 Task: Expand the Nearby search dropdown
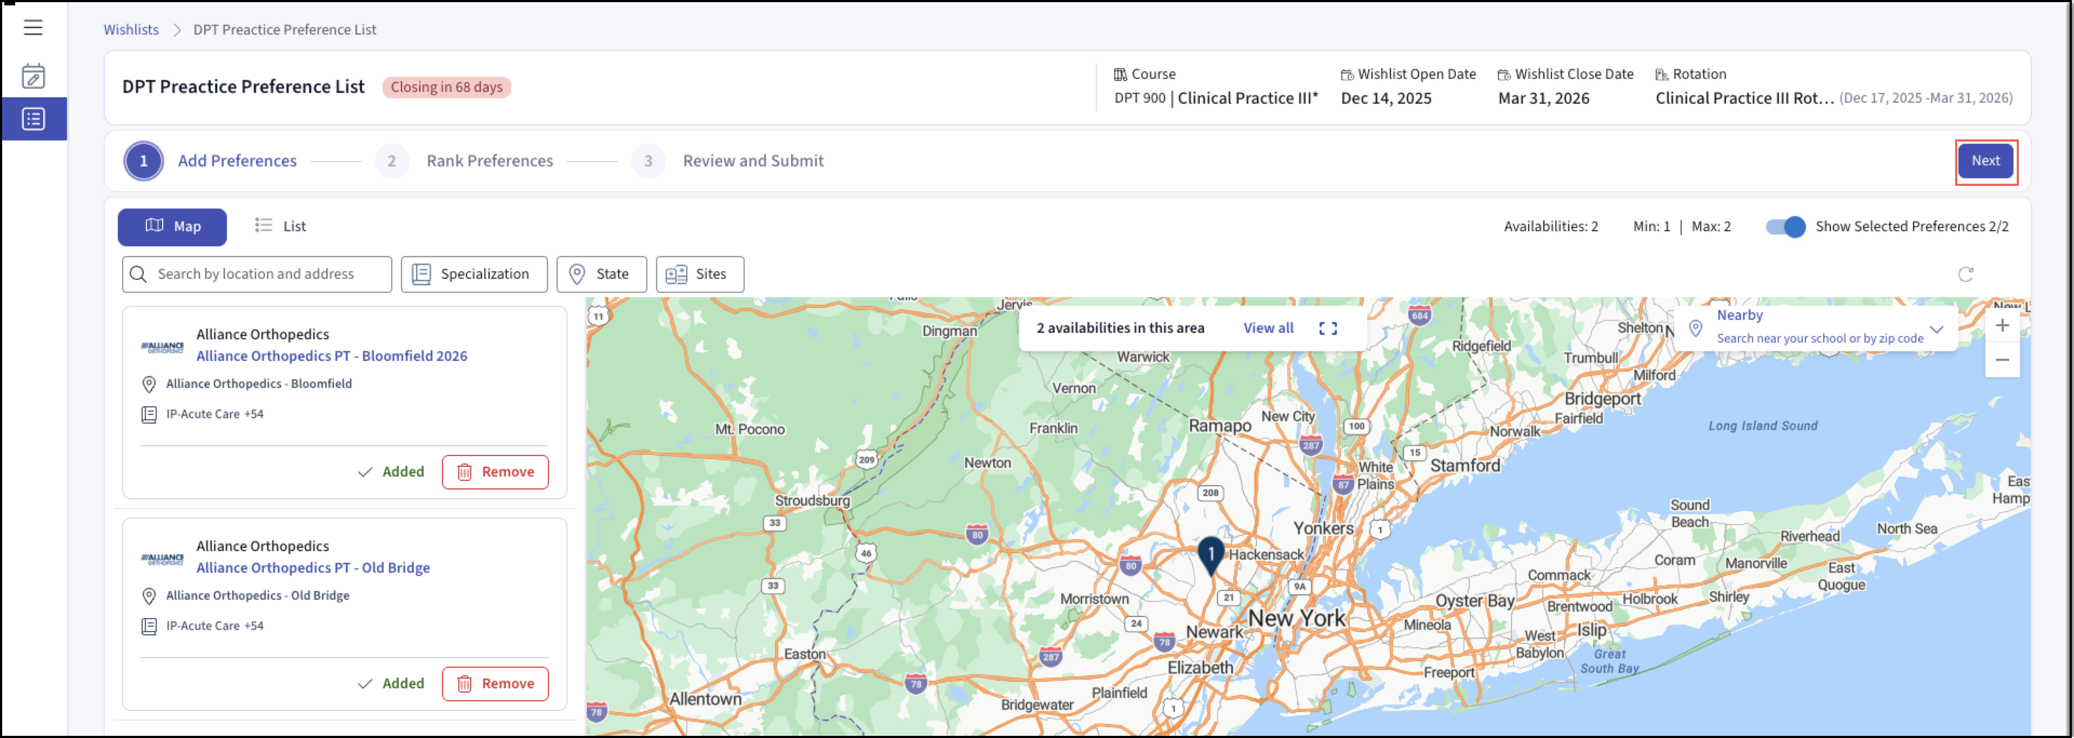click(x=1936, y=329)
